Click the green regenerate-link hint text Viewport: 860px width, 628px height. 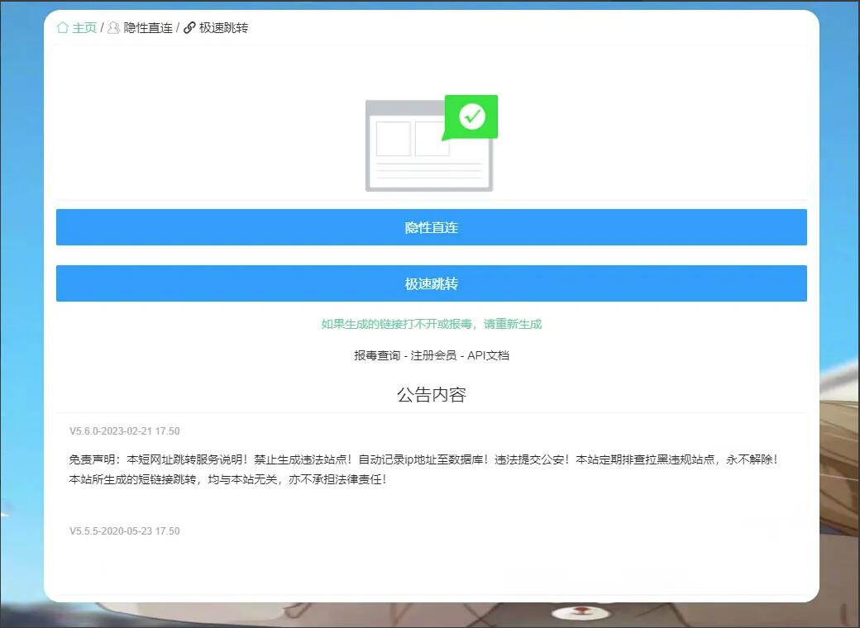click(431, 324)
